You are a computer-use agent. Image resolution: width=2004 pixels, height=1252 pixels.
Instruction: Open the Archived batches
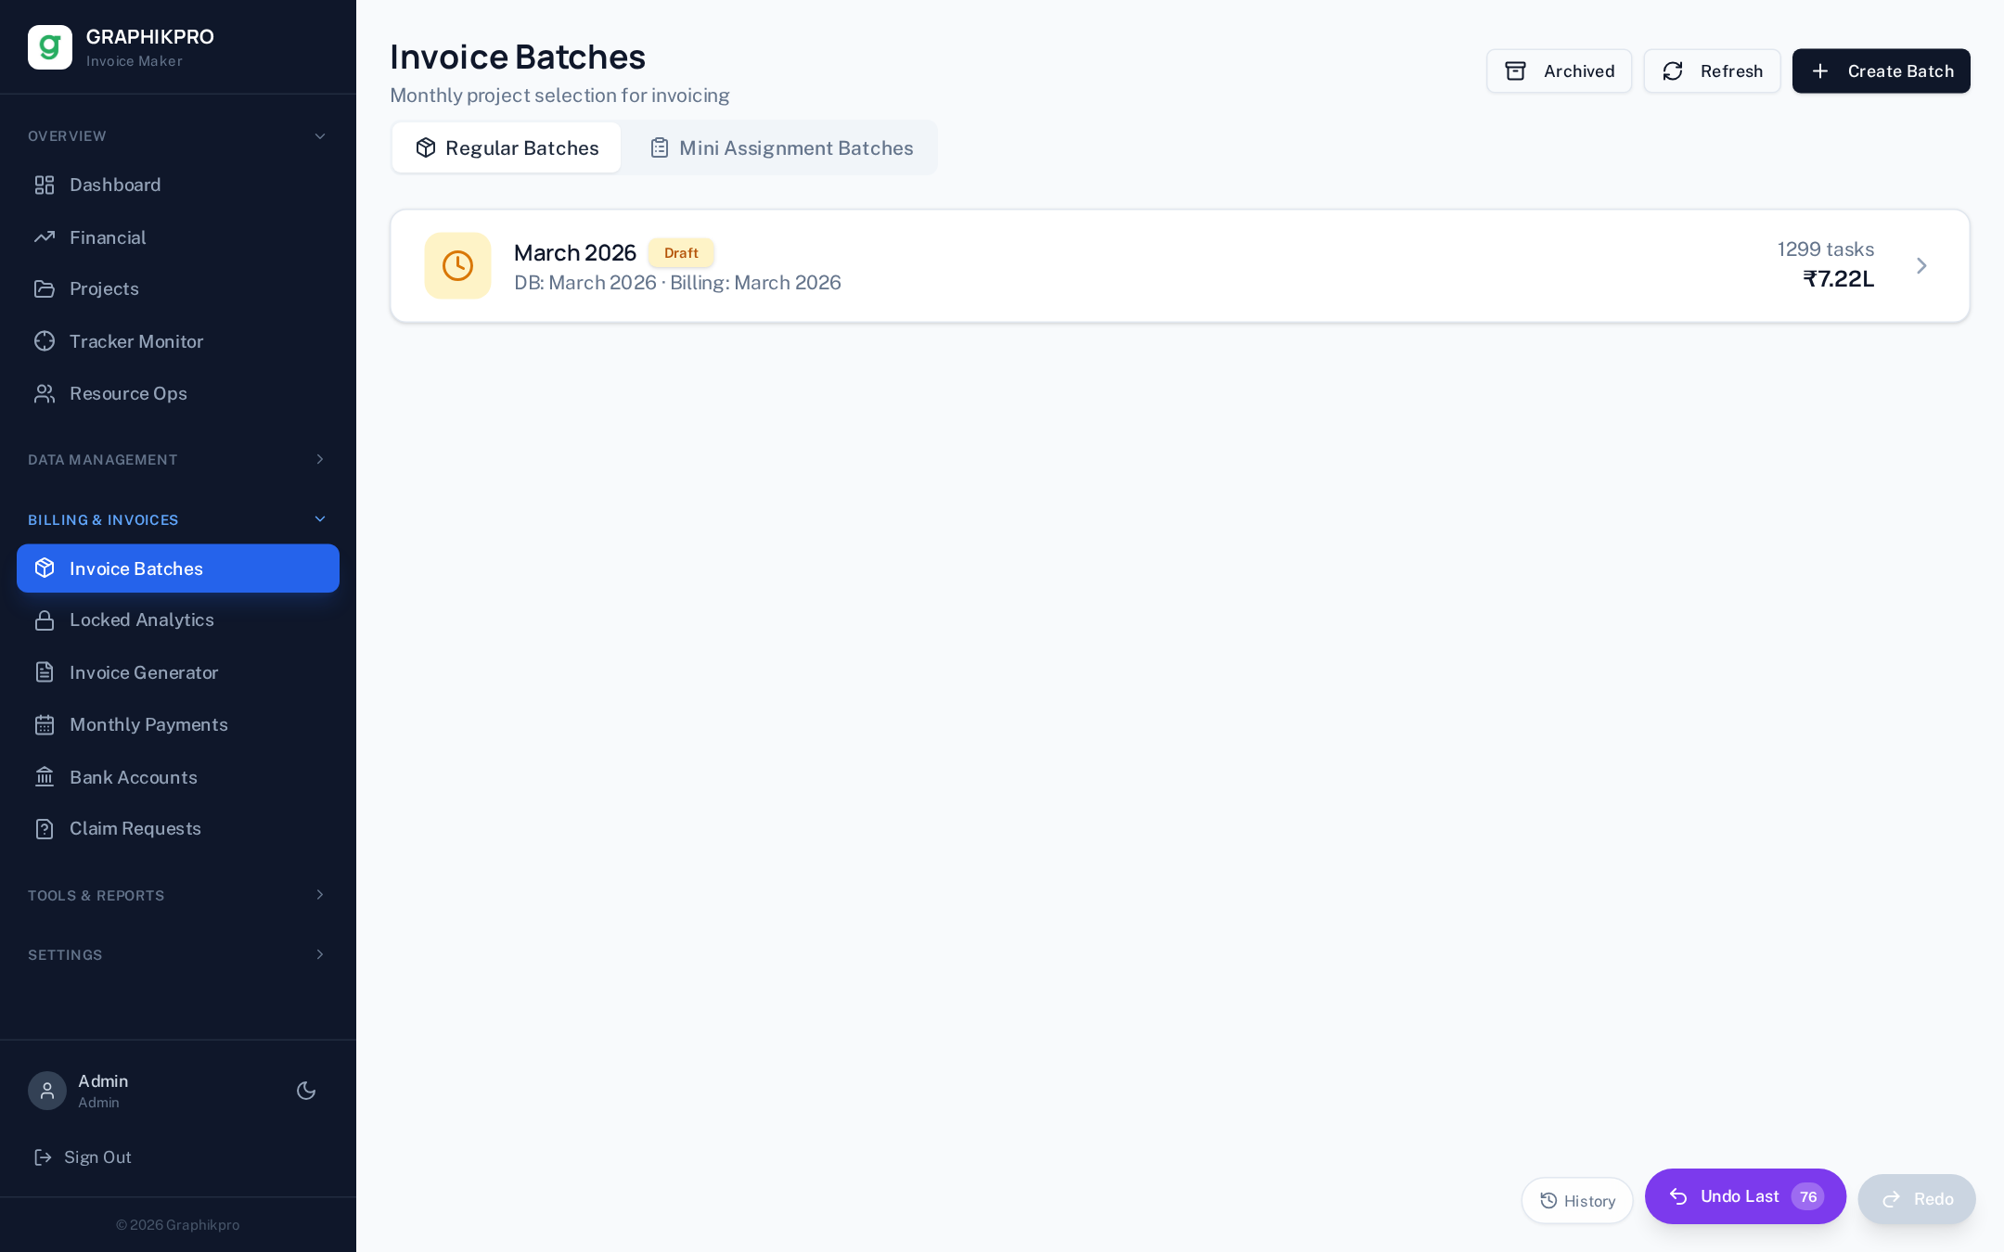[1559, 71]
